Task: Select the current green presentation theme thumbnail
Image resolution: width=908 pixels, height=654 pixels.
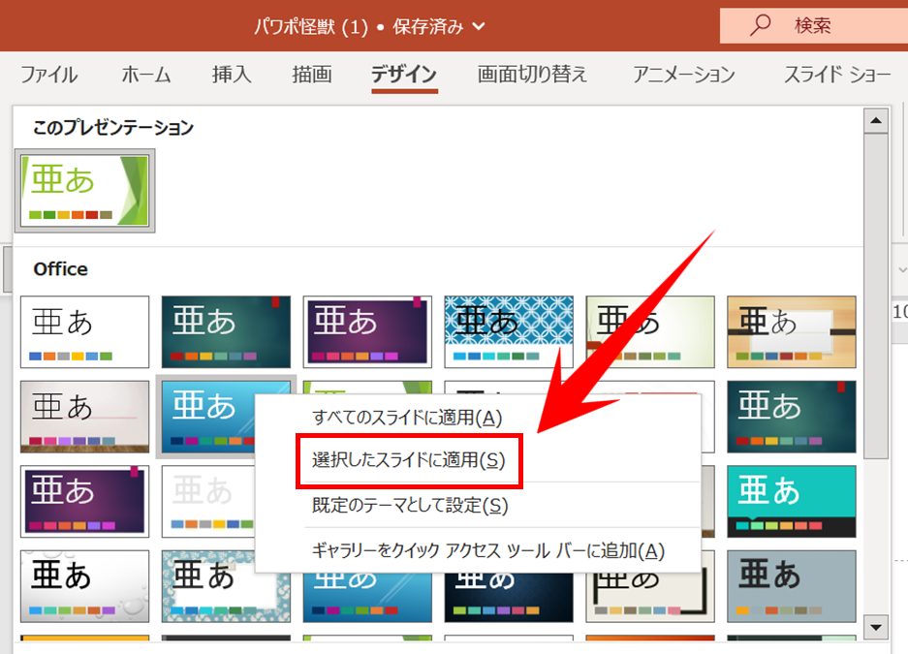Action: (84, 190)
